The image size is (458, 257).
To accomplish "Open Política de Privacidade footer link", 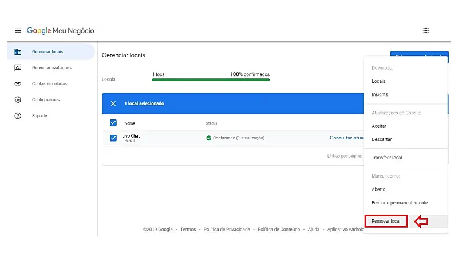I will click(227, 230).
